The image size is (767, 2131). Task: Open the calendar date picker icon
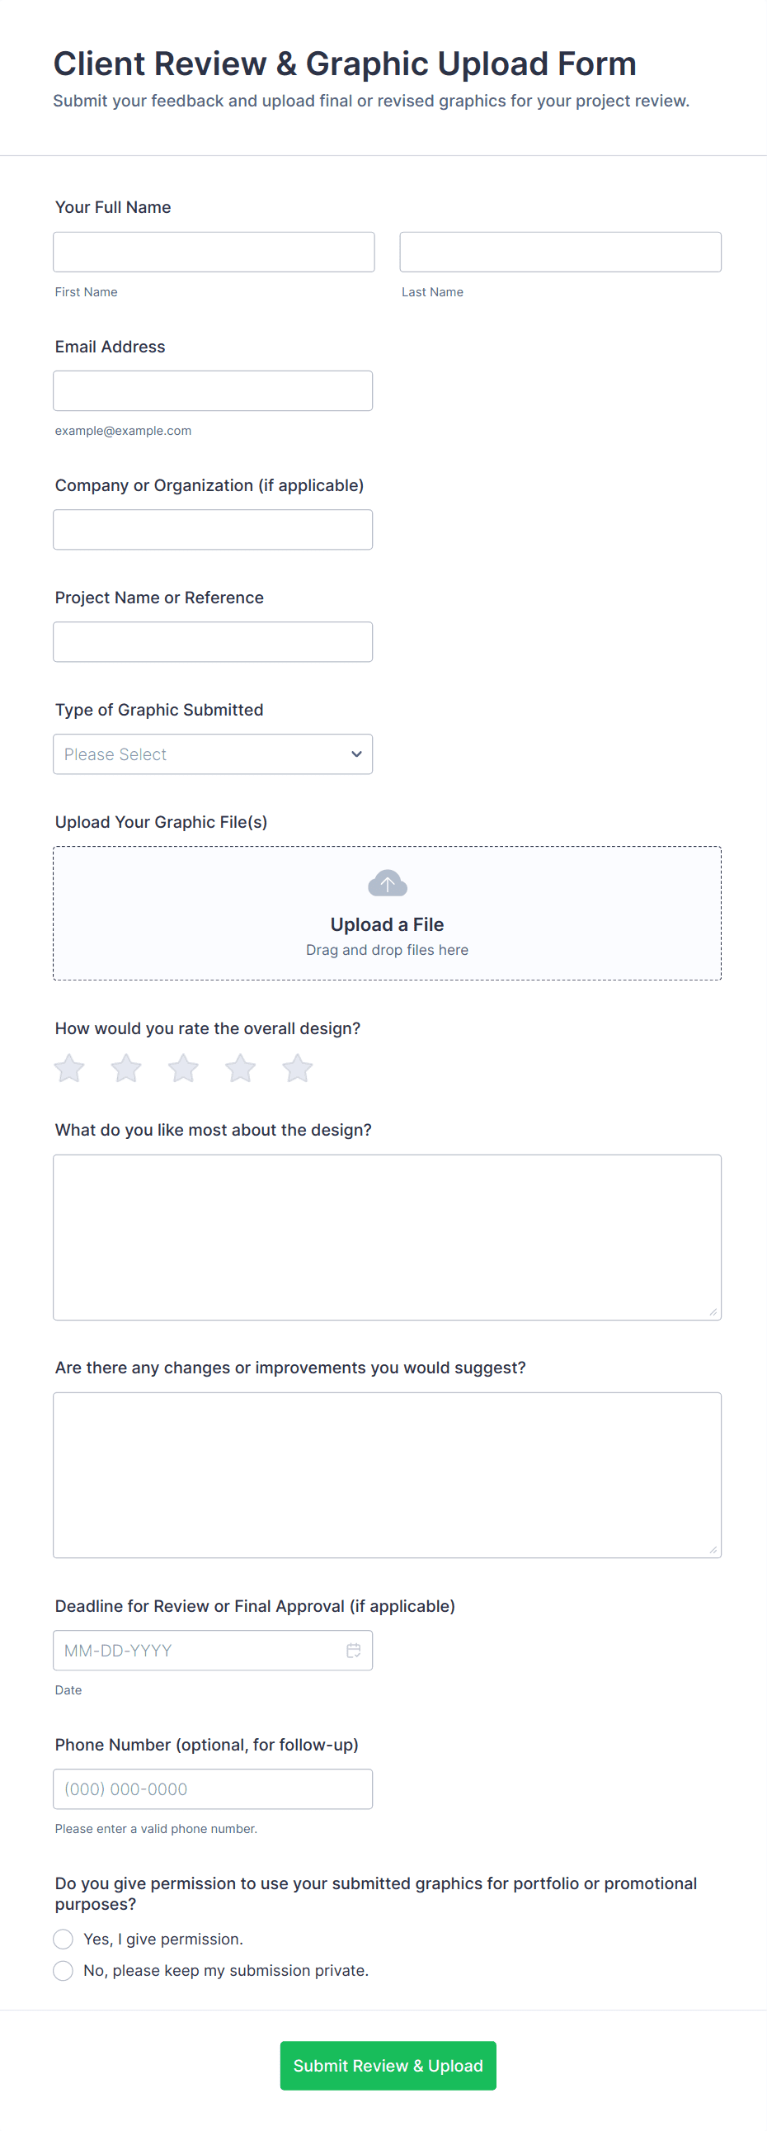[x=353, y=1651]
